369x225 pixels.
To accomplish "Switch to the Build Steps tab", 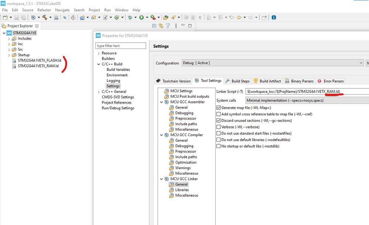I will pos(237,81).
